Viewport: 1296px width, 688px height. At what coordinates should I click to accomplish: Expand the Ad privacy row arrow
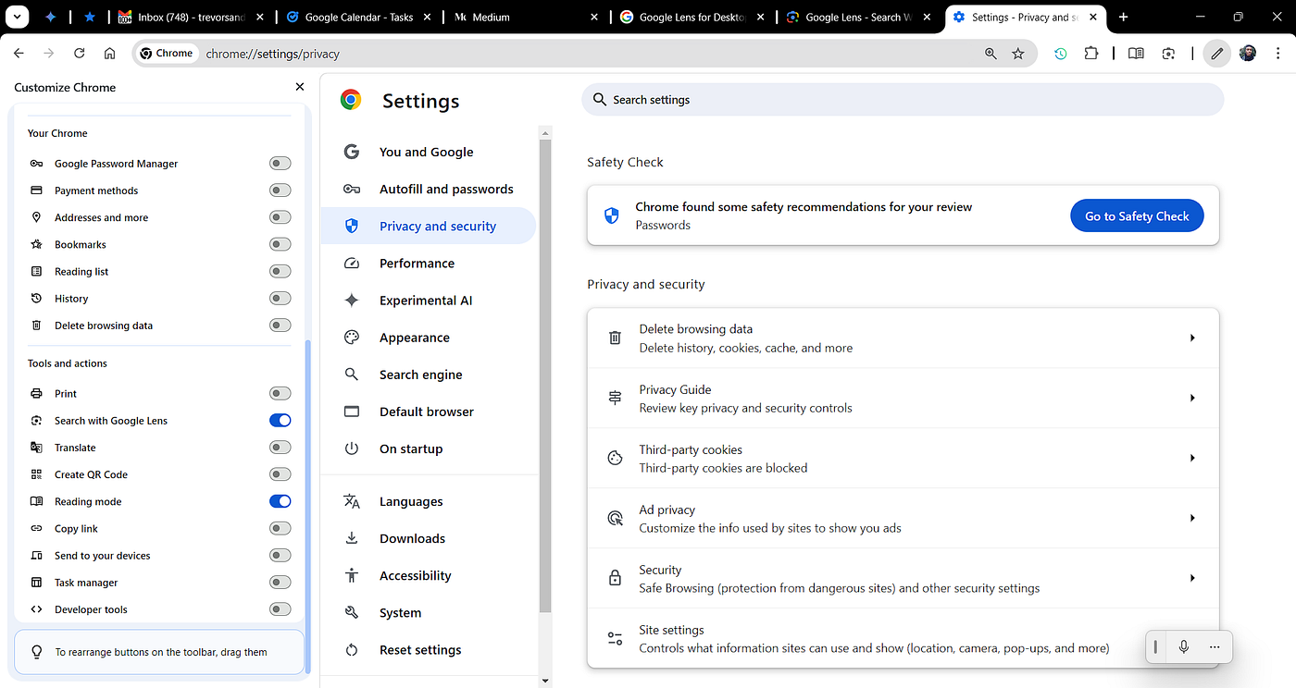click(1192, 519)
